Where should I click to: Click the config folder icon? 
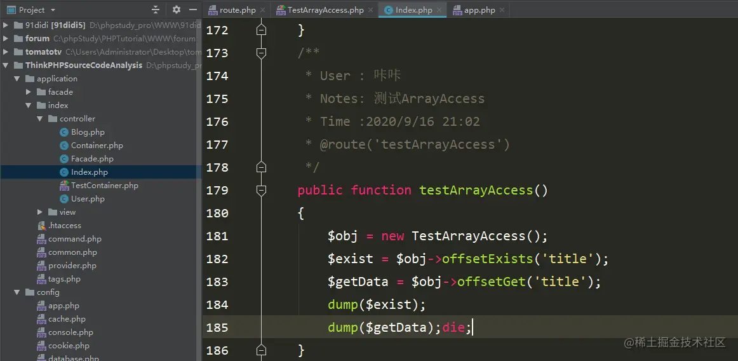(30, 292)
